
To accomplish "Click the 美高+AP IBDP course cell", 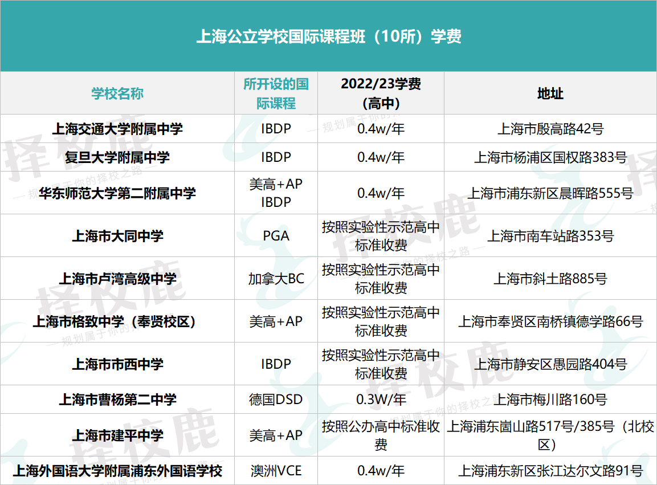I will [276, 193].
